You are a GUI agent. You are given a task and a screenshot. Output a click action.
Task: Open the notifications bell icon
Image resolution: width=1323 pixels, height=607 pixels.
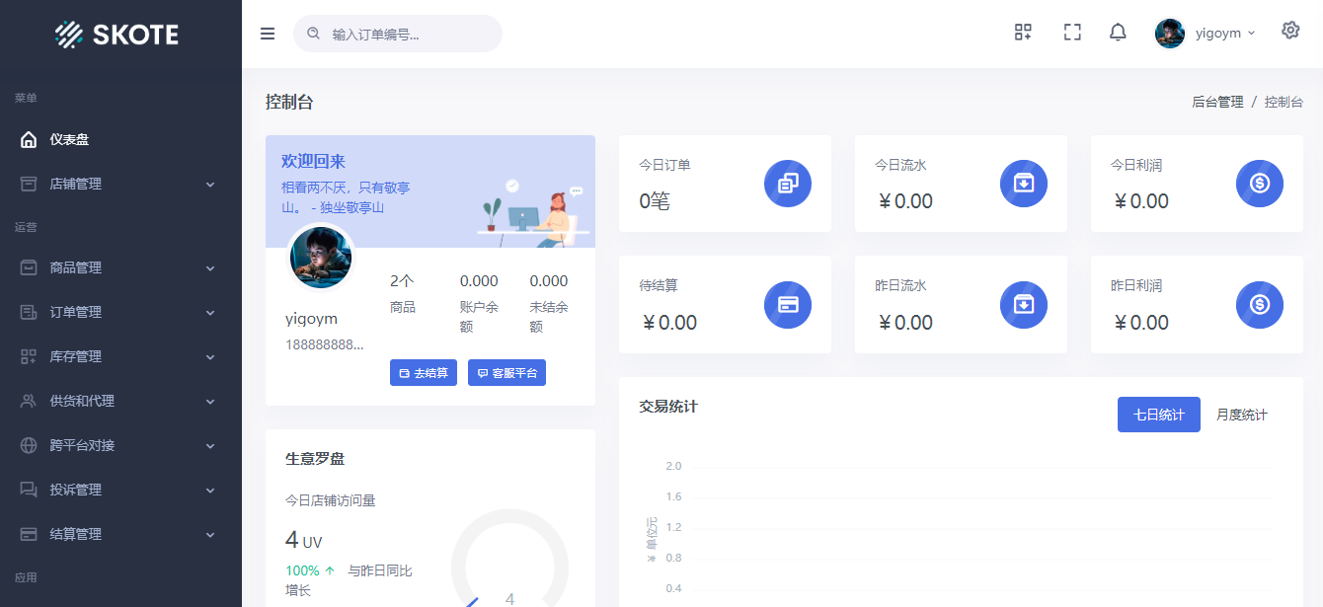click(1117, 31)
